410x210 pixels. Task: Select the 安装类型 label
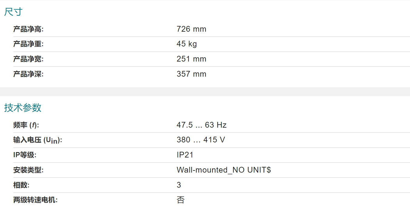click(x=28, y=170)
